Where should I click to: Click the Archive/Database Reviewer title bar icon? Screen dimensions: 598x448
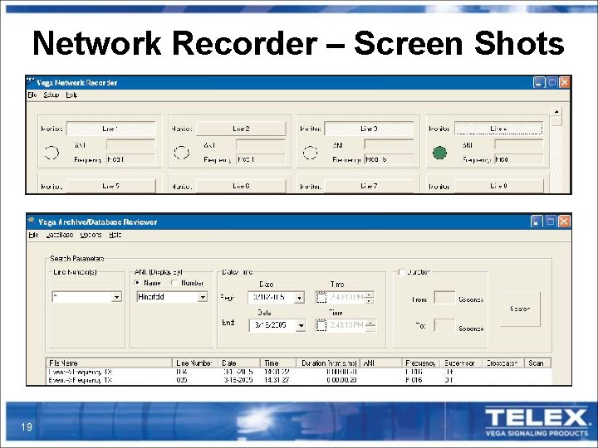pos(32,221)
